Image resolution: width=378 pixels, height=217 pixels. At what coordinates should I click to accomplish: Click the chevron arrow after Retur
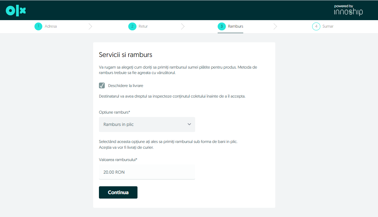click(183, 26)
